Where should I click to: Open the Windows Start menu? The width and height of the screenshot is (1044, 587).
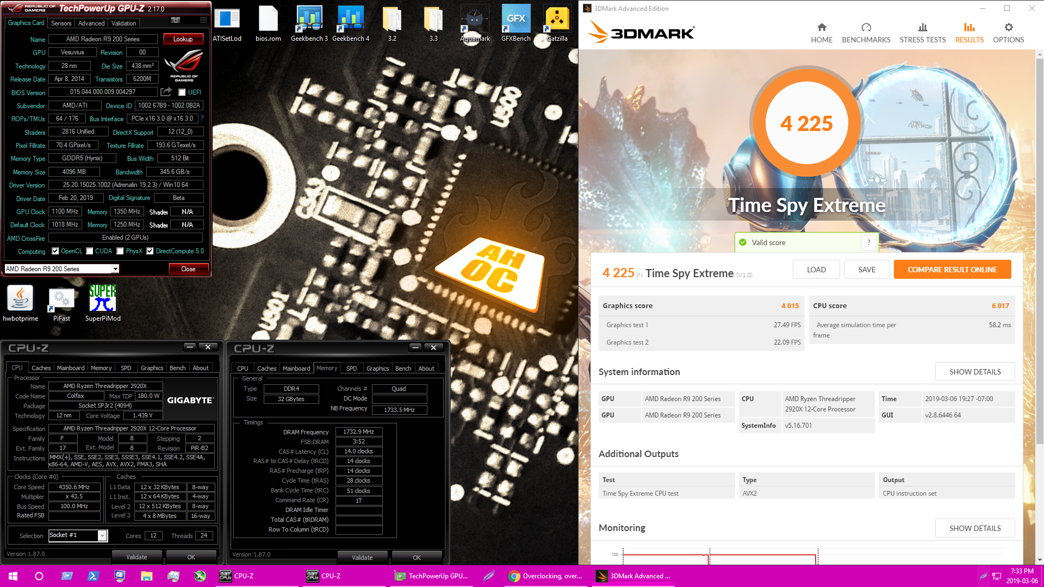point(13,576)
